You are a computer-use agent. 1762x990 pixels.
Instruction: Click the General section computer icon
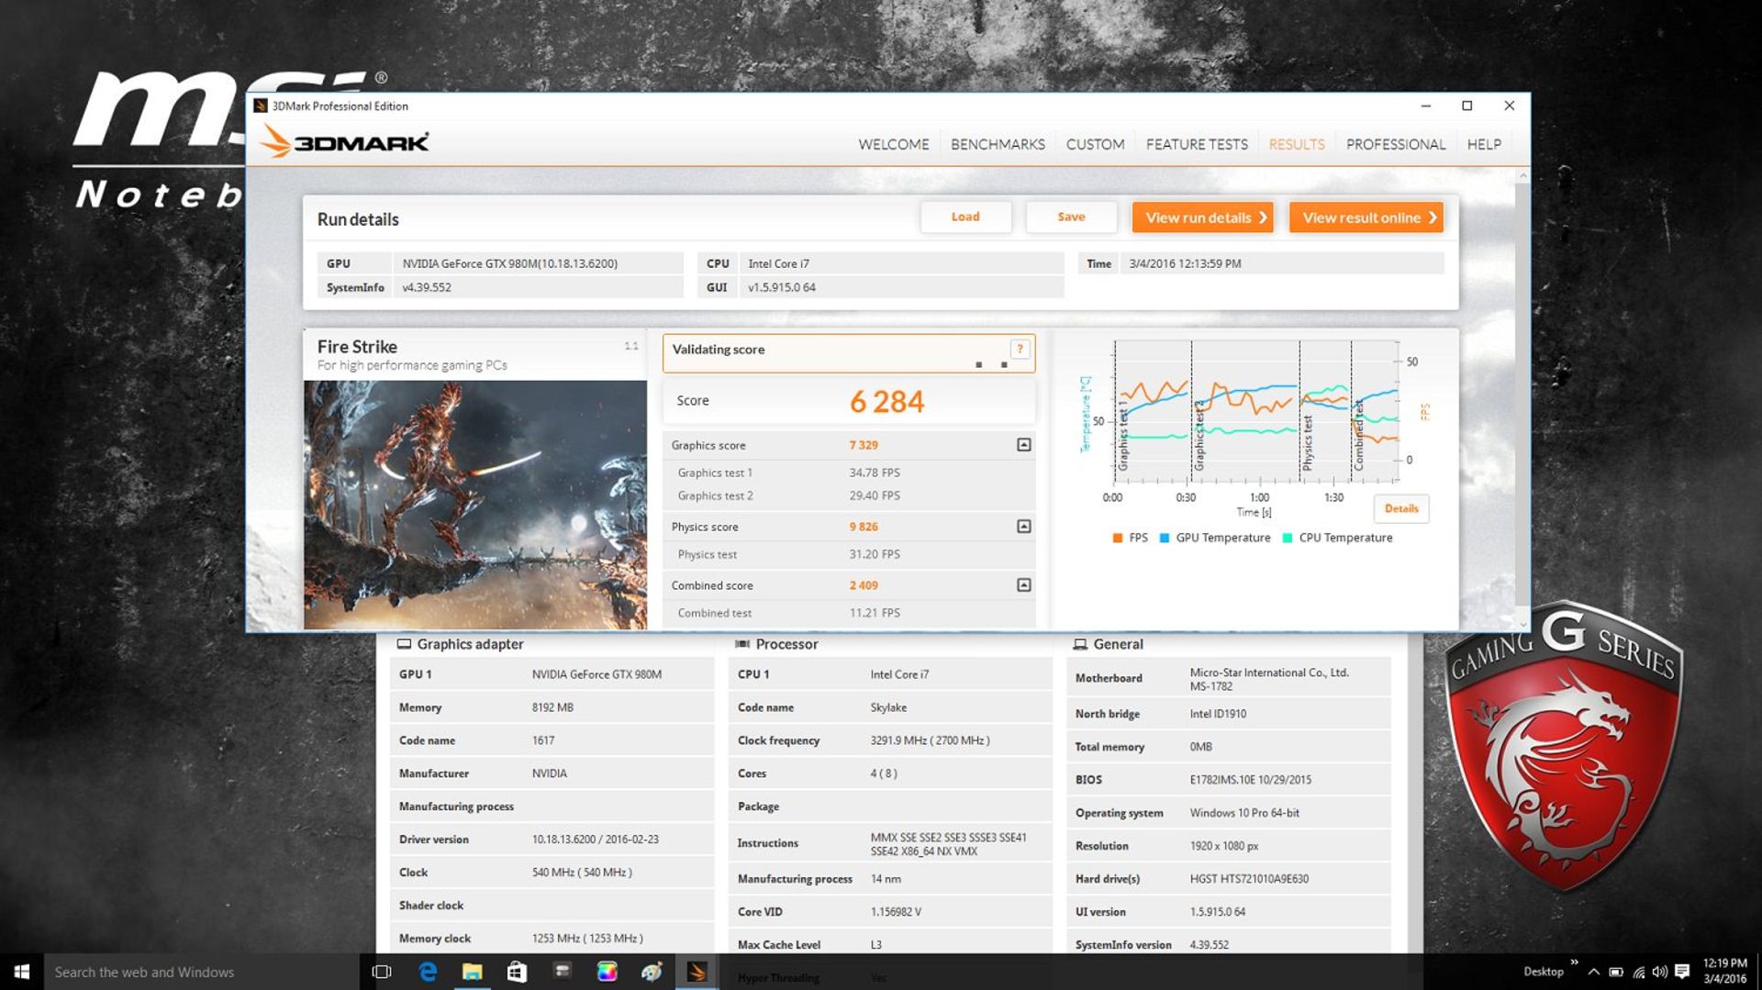1080,644
